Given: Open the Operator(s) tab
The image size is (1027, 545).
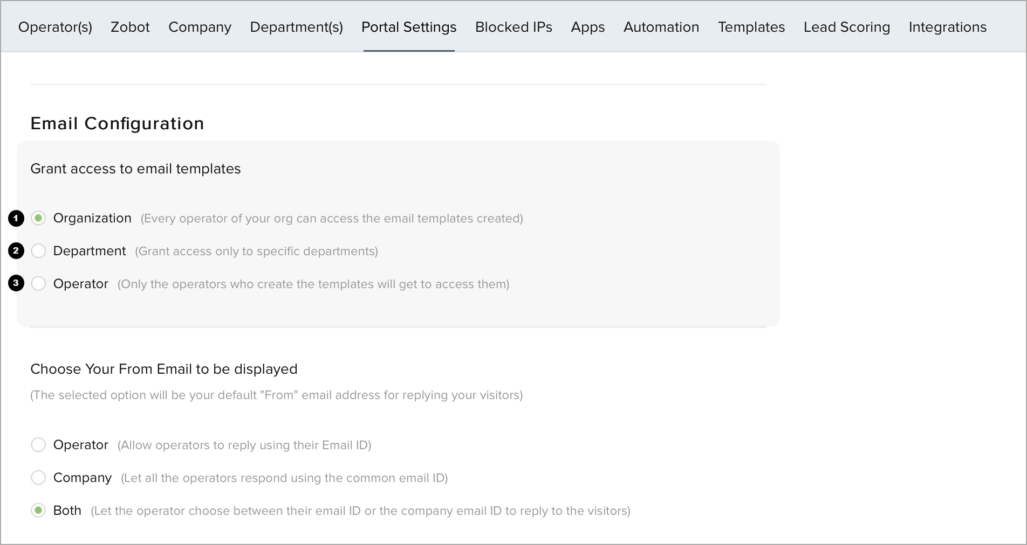Looking at the screenshot, I should (55, 27).
